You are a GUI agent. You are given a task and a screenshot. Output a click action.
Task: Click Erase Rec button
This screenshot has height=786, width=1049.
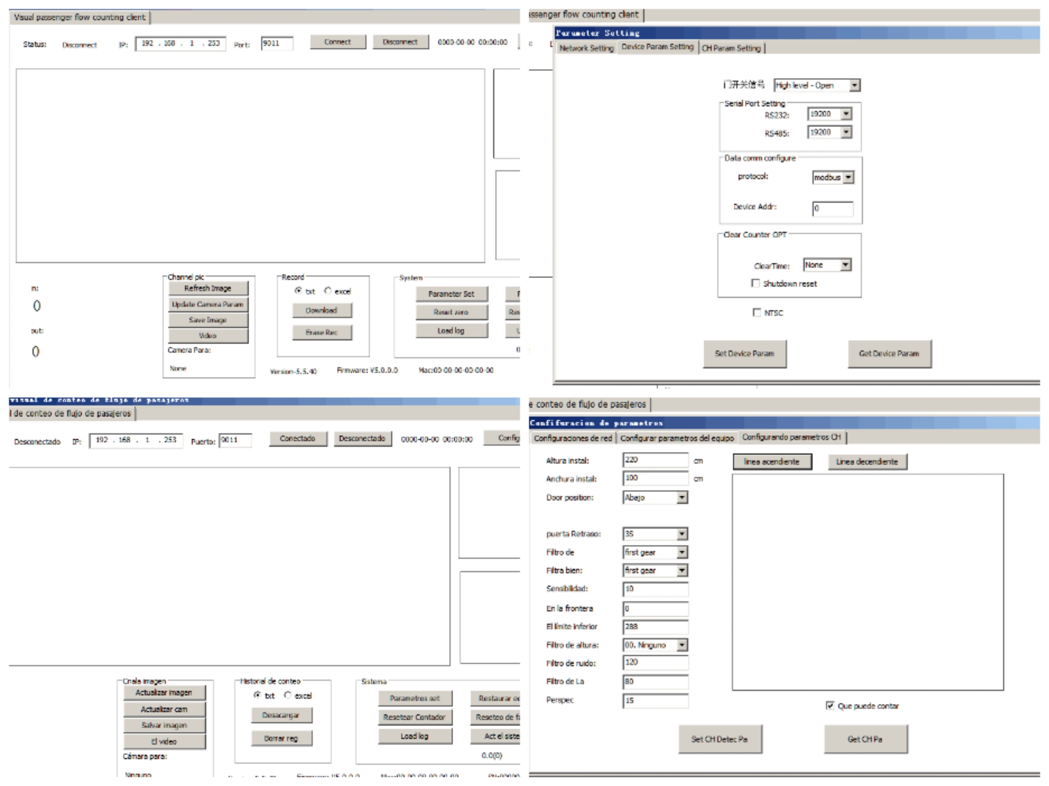[x=322, y=332]
